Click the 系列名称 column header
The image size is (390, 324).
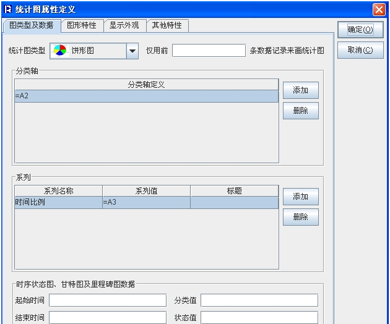click(x=58, y=191)
